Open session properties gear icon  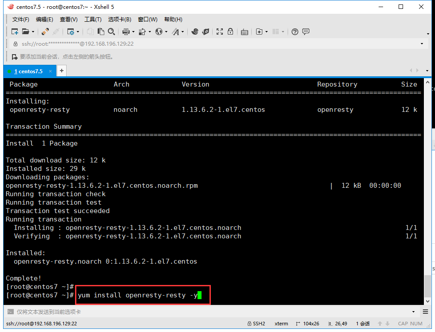71,32
